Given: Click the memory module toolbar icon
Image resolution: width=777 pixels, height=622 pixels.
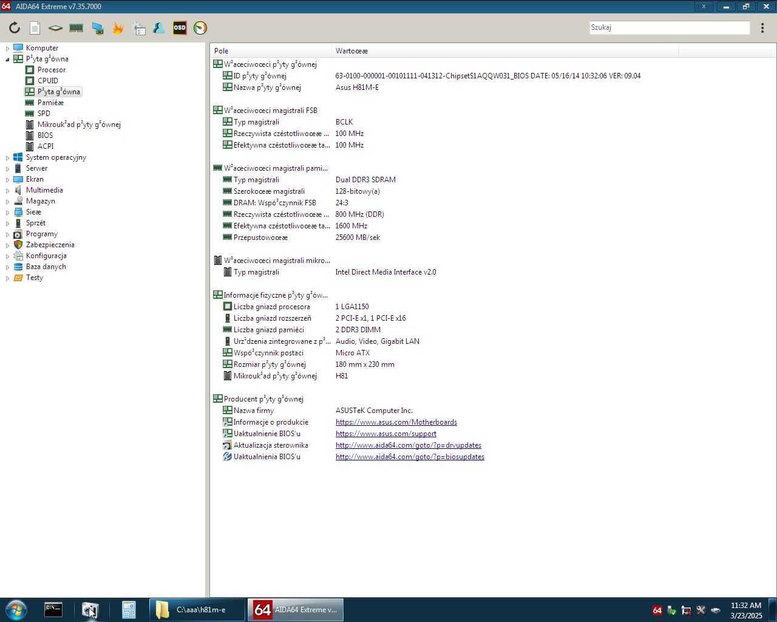Looking at the screenshot, I should pos(76,28).
